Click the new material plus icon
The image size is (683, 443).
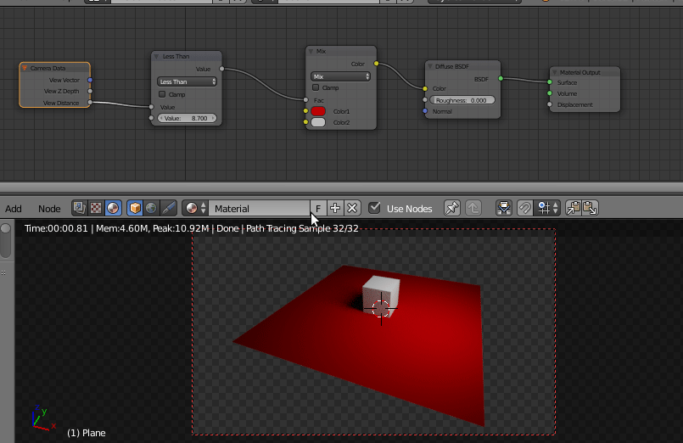(x=335, y=208)
